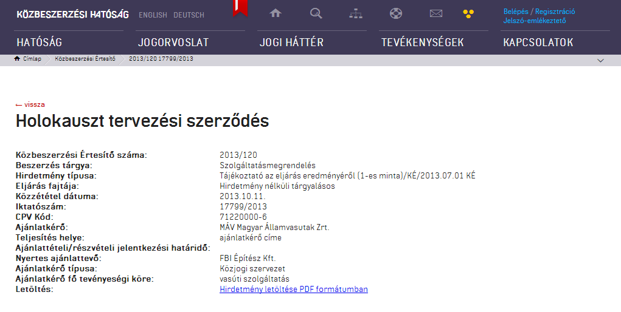This screenshot has height=312, width=621.
Task: Open the TEVÉKENYSÉGEK menu
Action: coord(422,42)
